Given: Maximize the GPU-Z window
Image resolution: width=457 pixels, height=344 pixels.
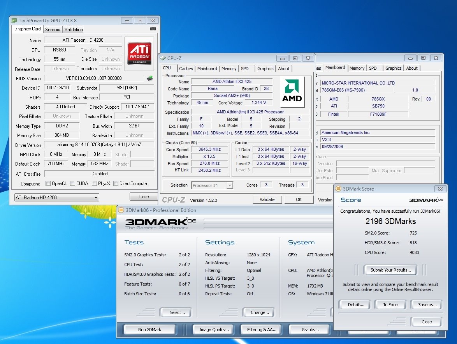Looking at the screenshot, I should click(x=140, y=20).
